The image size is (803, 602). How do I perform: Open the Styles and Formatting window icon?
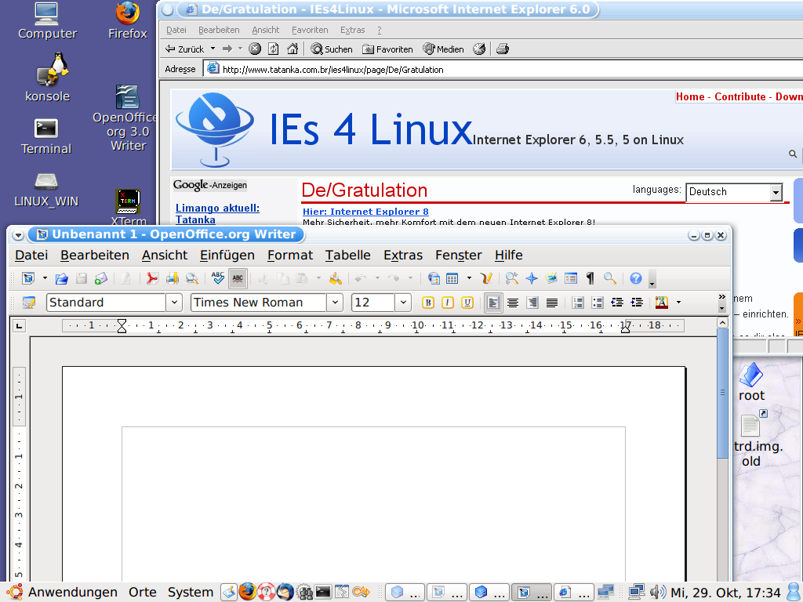pyautogui.click(x=29, y=303)
